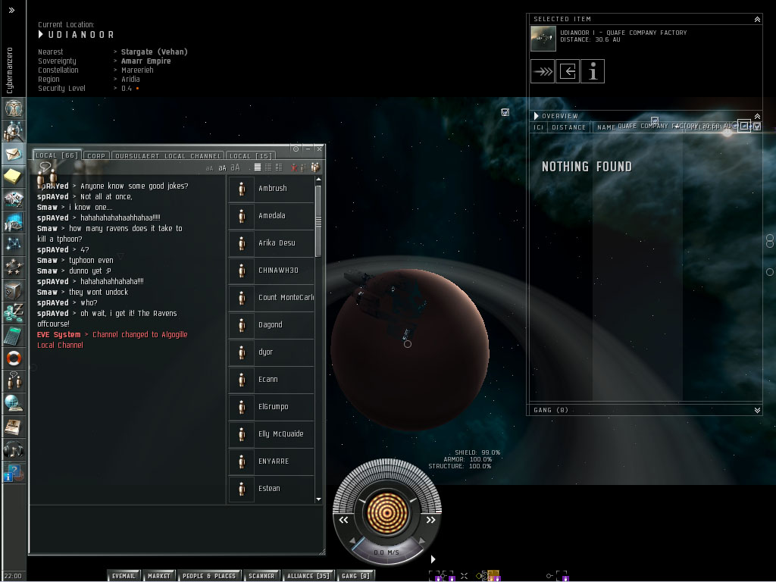Select medium chat font size aA
The image size is (776, 582).
point(222,168)
